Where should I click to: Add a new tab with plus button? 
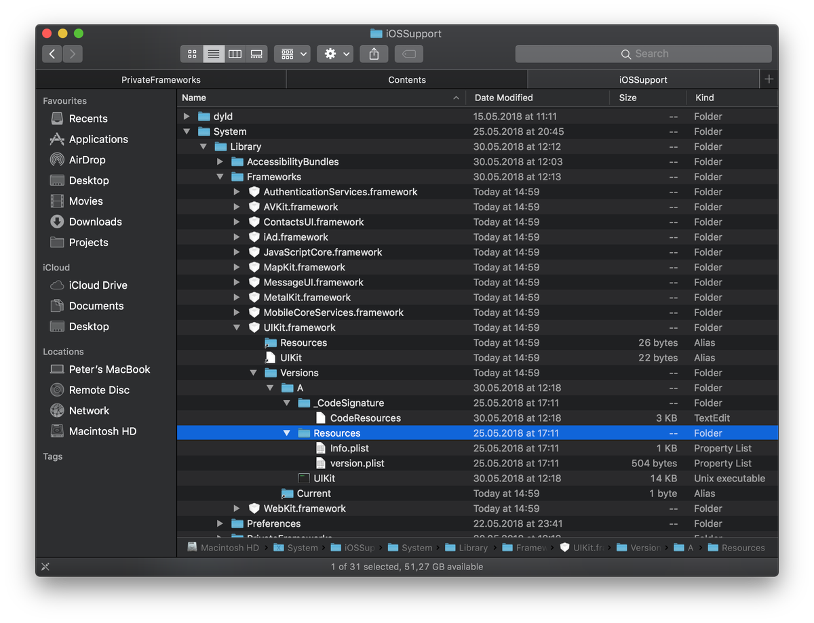[769, 79]
